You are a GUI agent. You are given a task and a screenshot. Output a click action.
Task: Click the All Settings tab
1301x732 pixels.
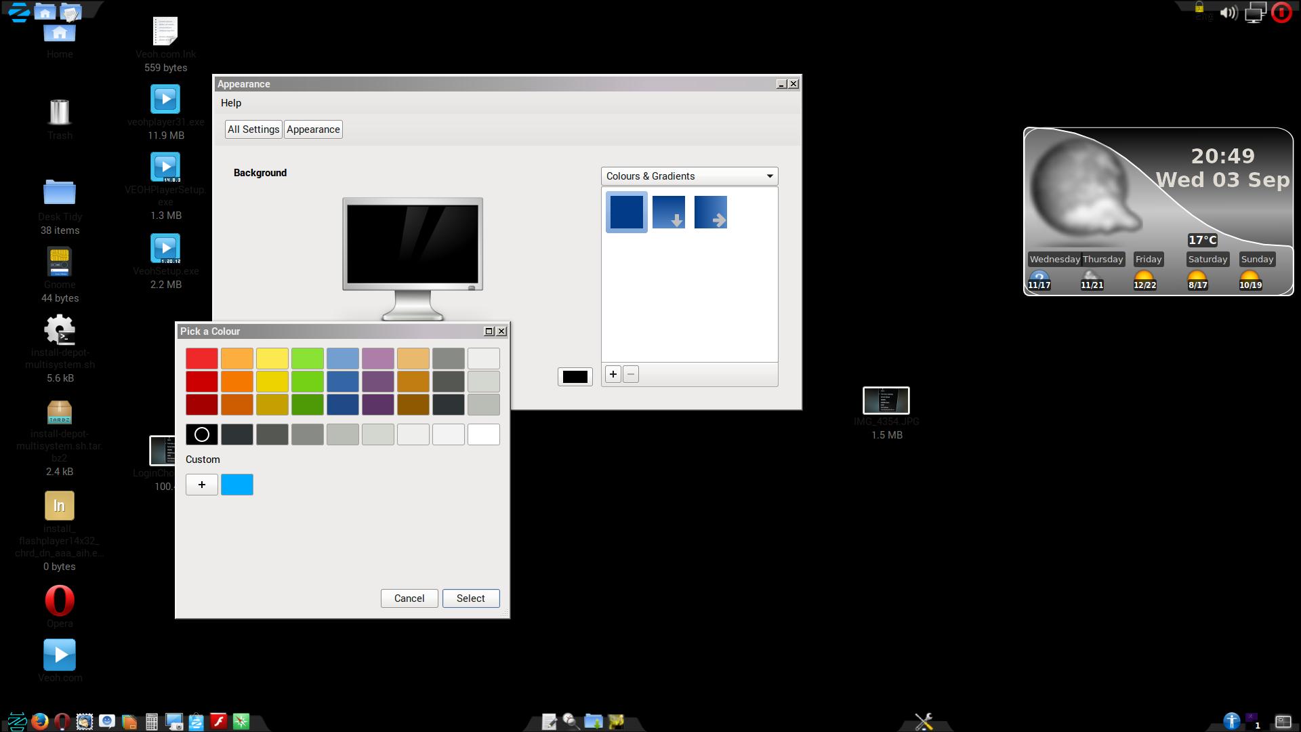point(253,129)
